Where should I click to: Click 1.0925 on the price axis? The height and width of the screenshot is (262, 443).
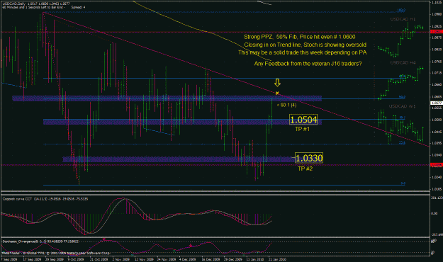coord(437,26)
